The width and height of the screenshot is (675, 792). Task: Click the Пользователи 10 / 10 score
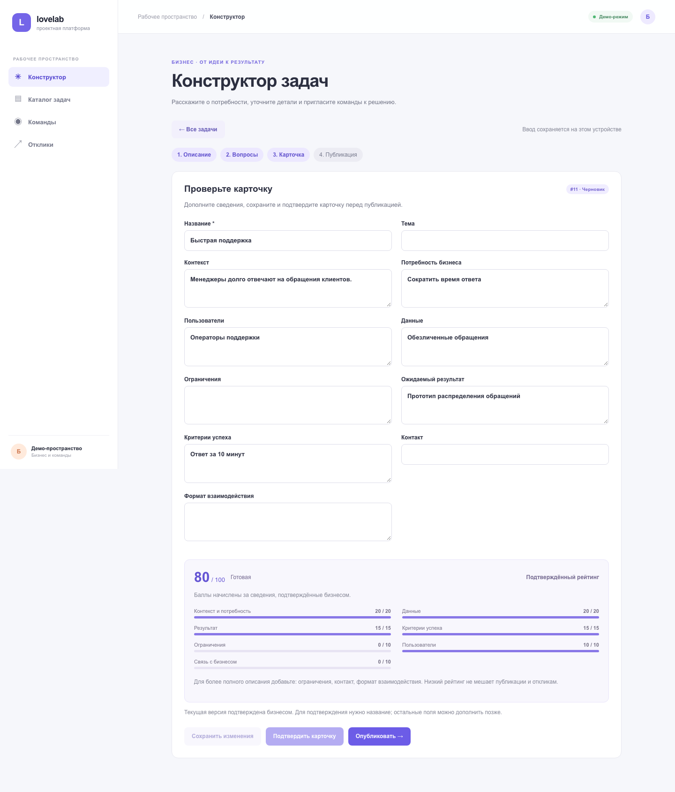(x=591, y=645)
